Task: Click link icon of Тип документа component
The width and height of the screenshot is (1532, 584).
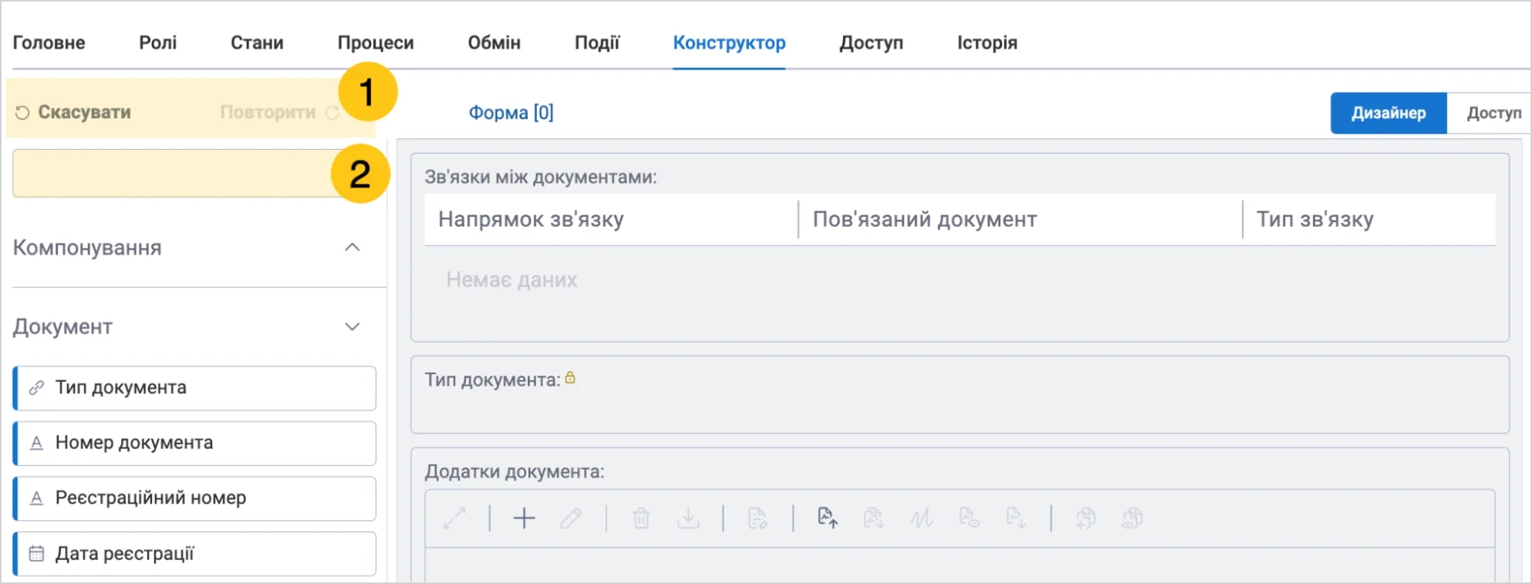Action: (36, 388)
